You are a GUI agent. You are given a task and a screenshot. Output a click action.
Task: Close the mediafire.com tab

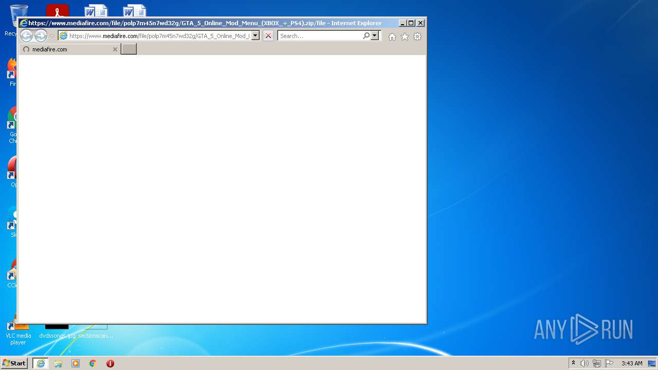tap(115, 49)
